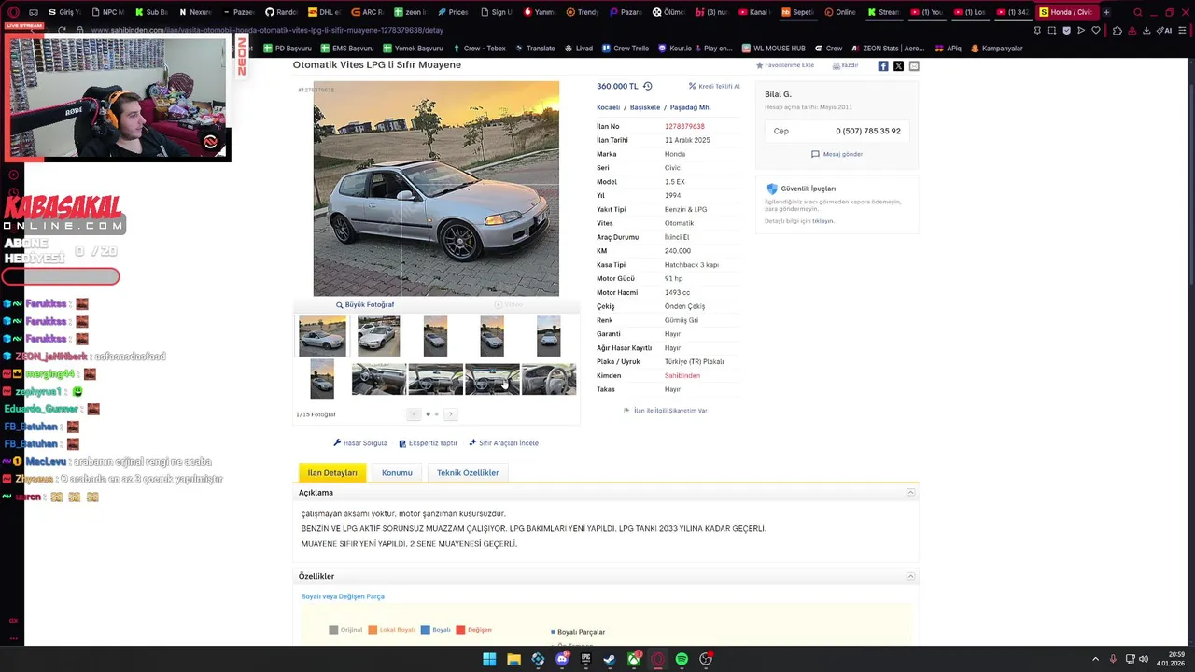Open Spotify from the taskbar
The height and width of the screenshot is (672, 1195).
(682, 659)
